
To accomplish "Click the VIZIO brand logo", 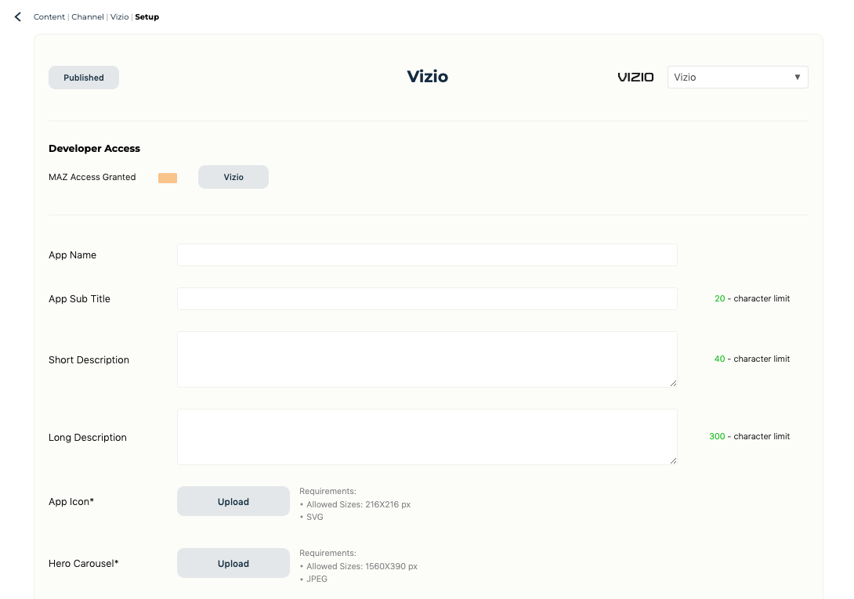I will [635, 78].
